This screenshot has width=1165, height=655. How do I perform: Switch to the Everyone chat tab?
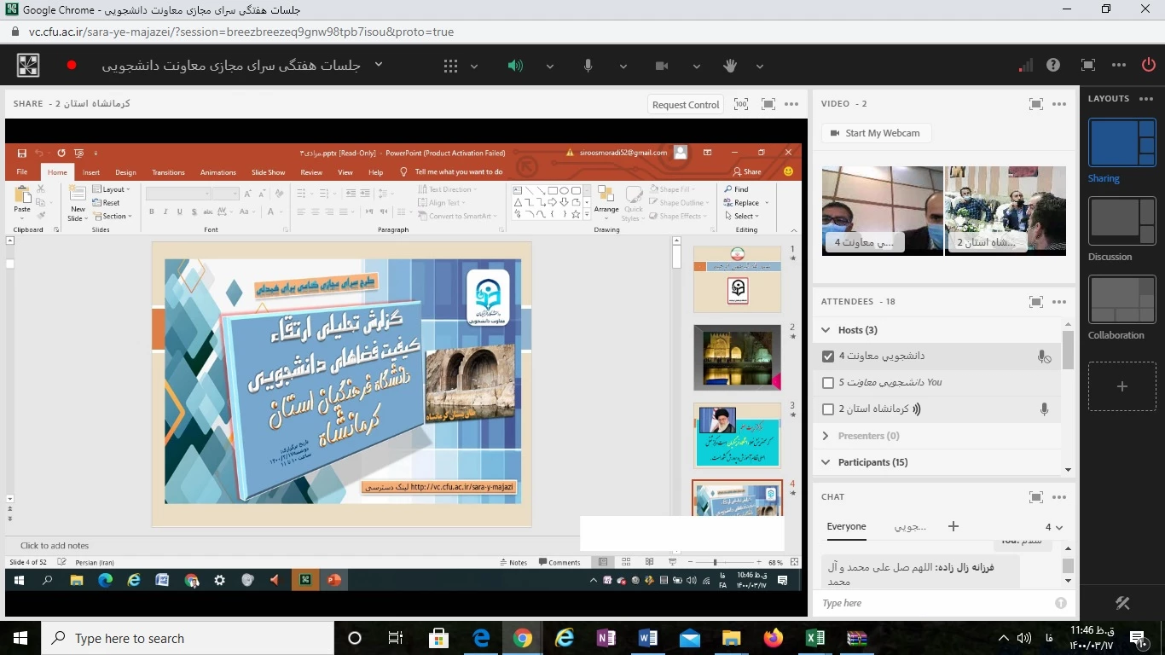click(x=846, y=527)
